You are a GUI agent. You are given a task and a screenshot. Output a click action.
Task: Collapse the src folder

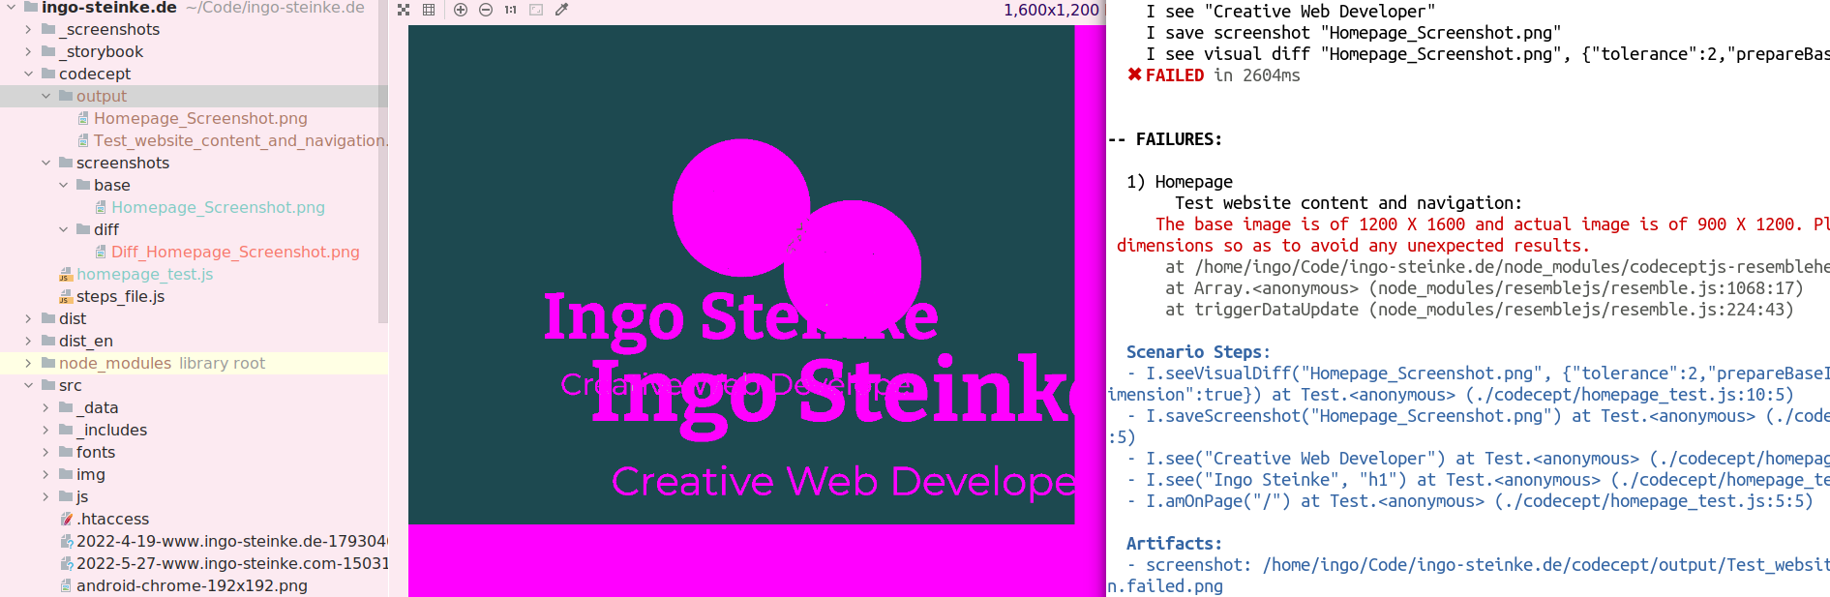pos(28,385)
